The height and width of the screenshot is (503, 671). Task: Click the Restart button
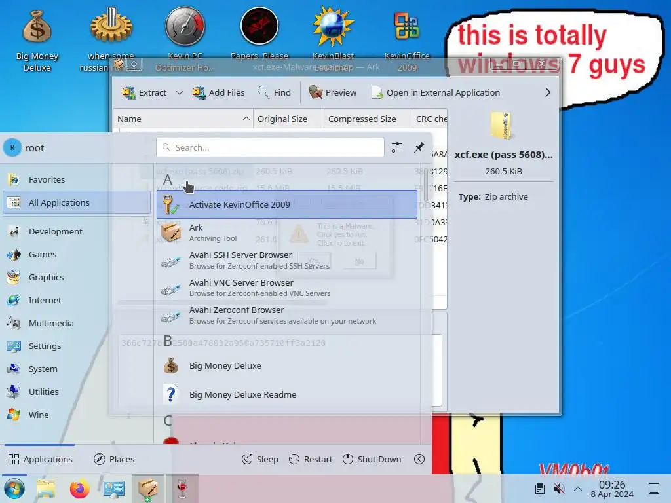coord(311,459)
